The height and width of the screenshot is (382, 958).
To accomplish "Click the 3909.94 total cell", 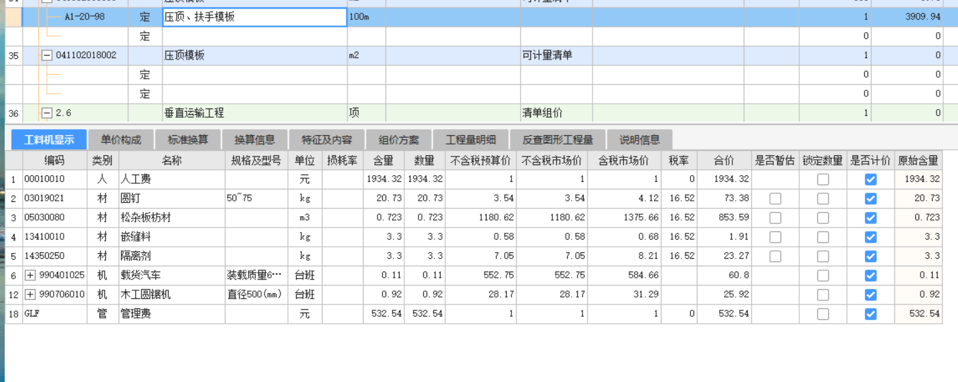I will 907,17.
